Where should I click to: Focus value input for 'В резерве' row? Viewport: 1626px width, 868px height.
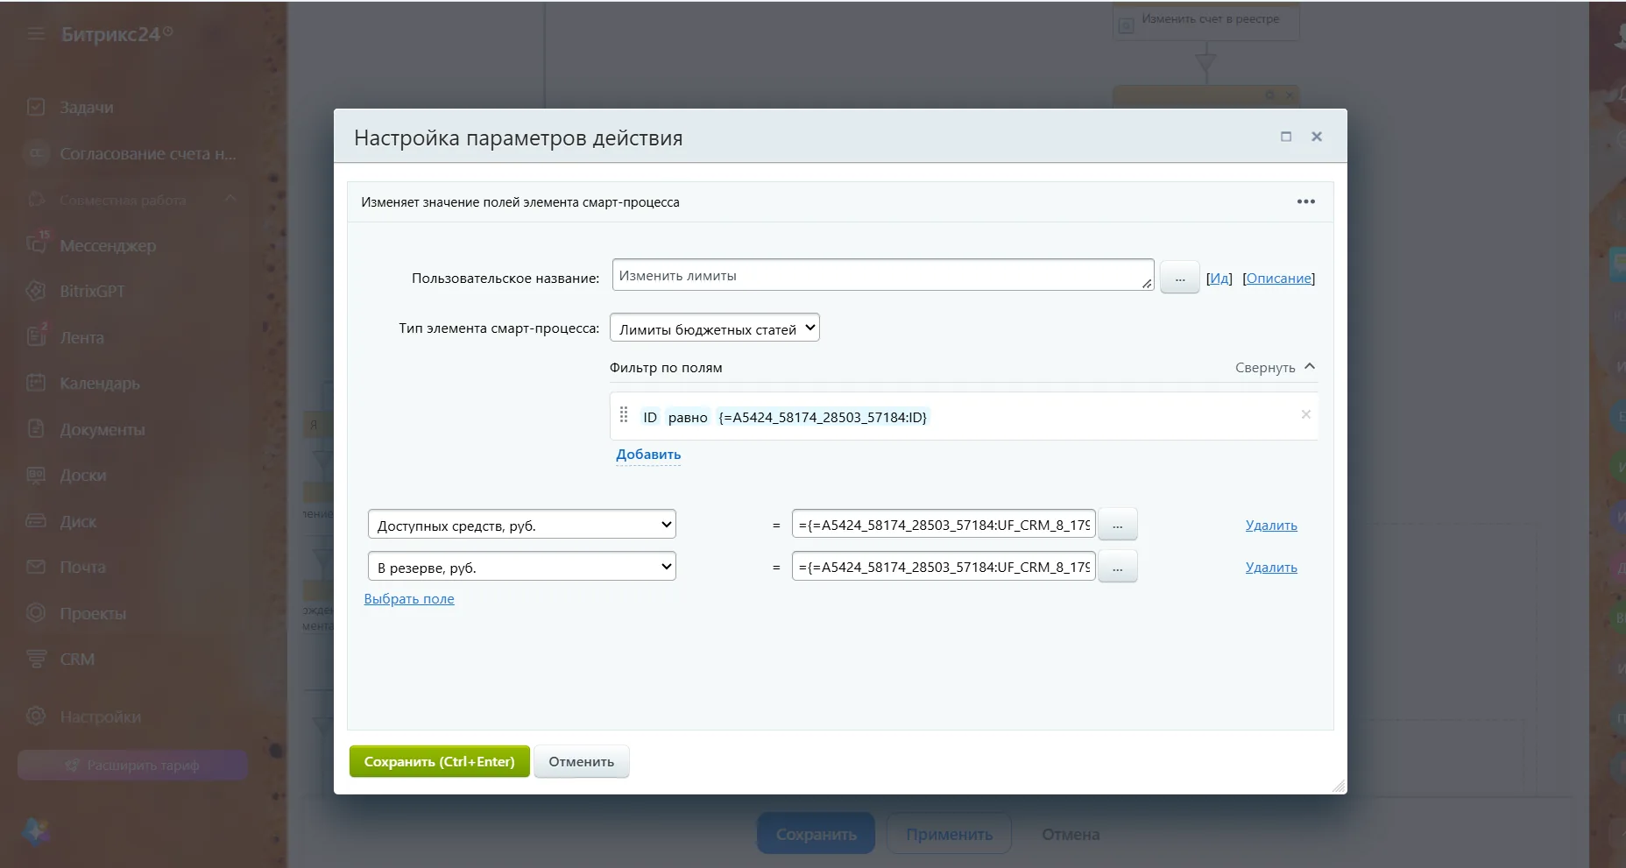tap(944, 567)
